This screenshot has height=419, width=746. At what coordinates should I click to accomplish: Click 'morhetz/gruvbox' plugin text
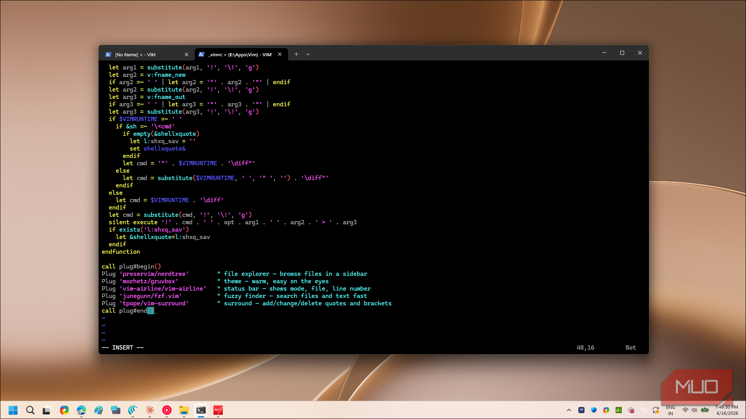(x=149, y=281)
